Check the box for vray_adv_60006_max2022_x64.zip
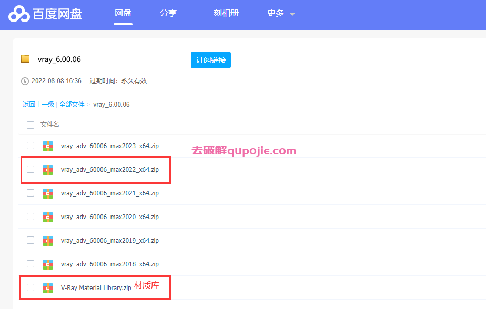Image resolution: width=486 pixels, height=309 pixels. (31, 169)
